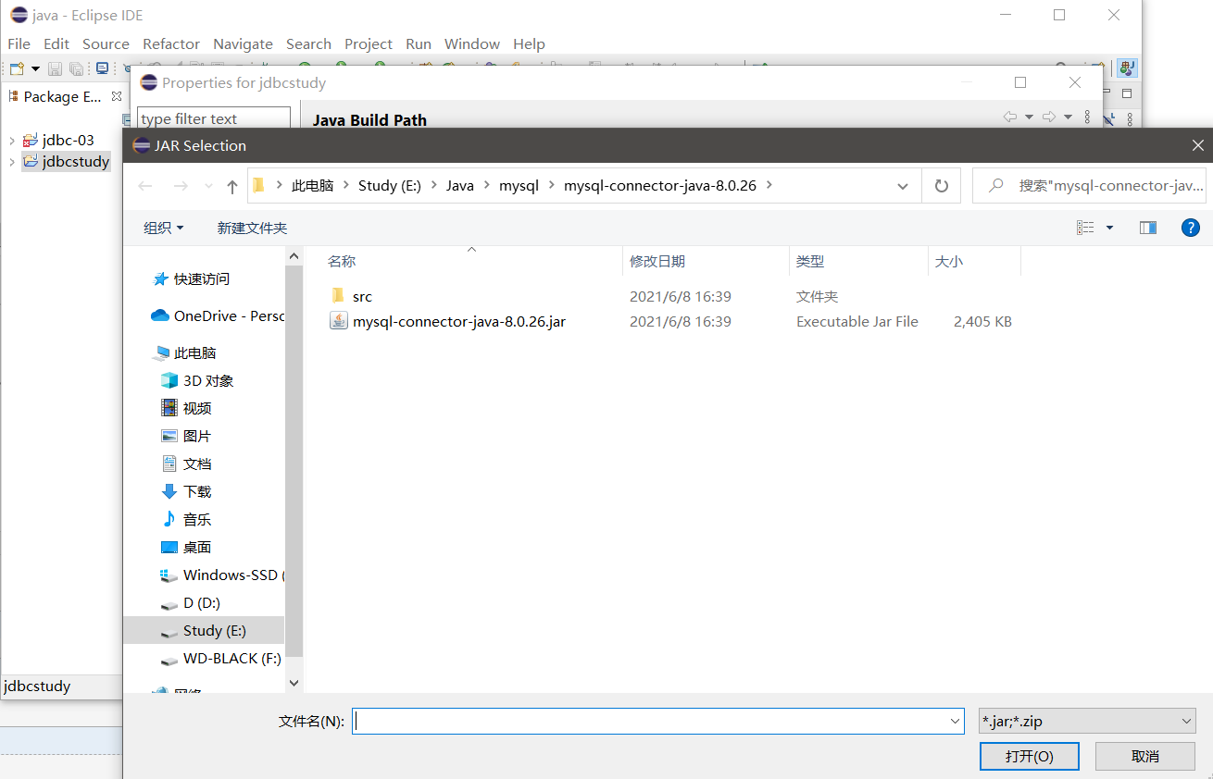1213x779 pixels.
Task: Click Forward arrow in JAR Selection dialog
Action: 181,186
